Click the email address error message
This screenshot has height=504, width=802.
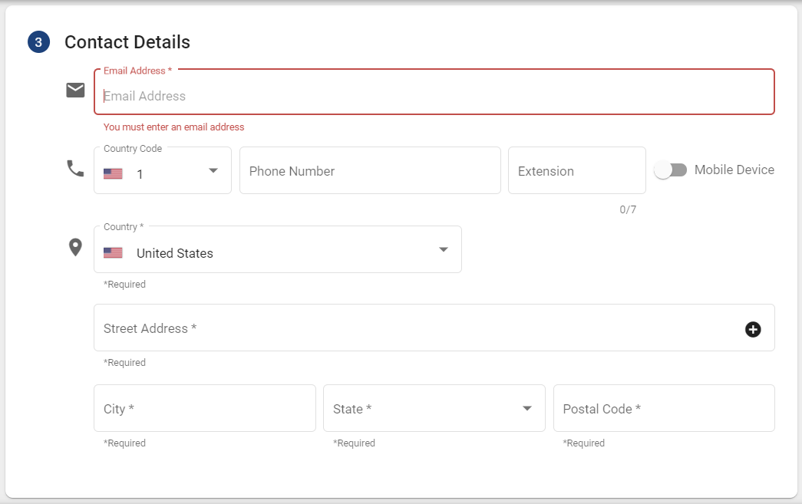174,127
